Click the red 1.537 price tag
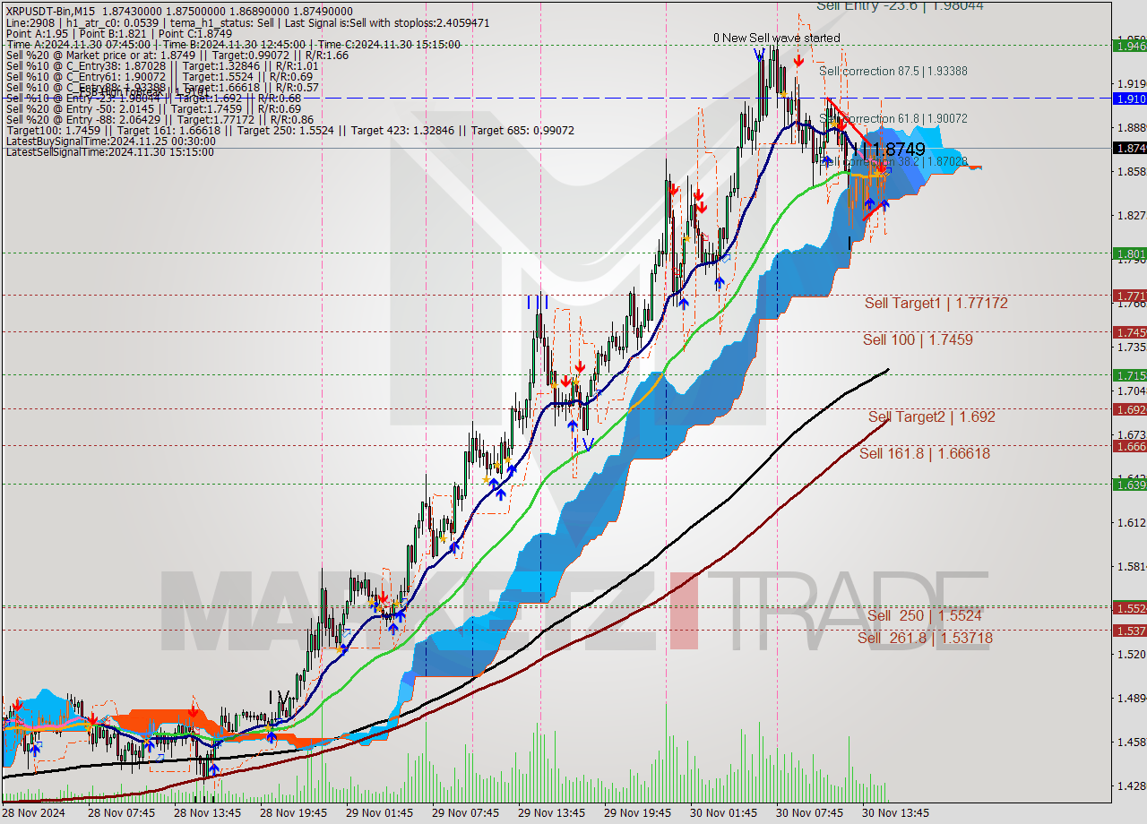Image resolution: width=1147 pixels, height=824 pixels. (x=1129, y=631)
